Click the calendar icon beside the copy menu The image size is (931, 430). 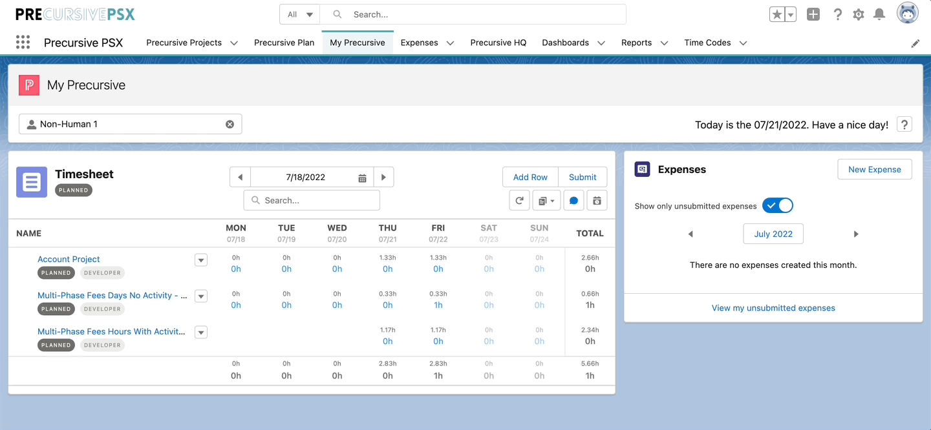(597, 201)
